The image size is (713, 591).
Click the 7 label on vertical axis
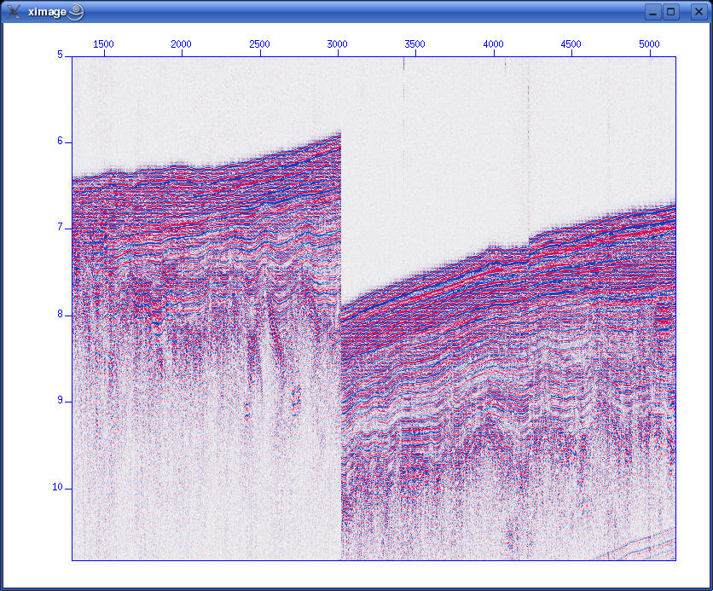[60, 228]
